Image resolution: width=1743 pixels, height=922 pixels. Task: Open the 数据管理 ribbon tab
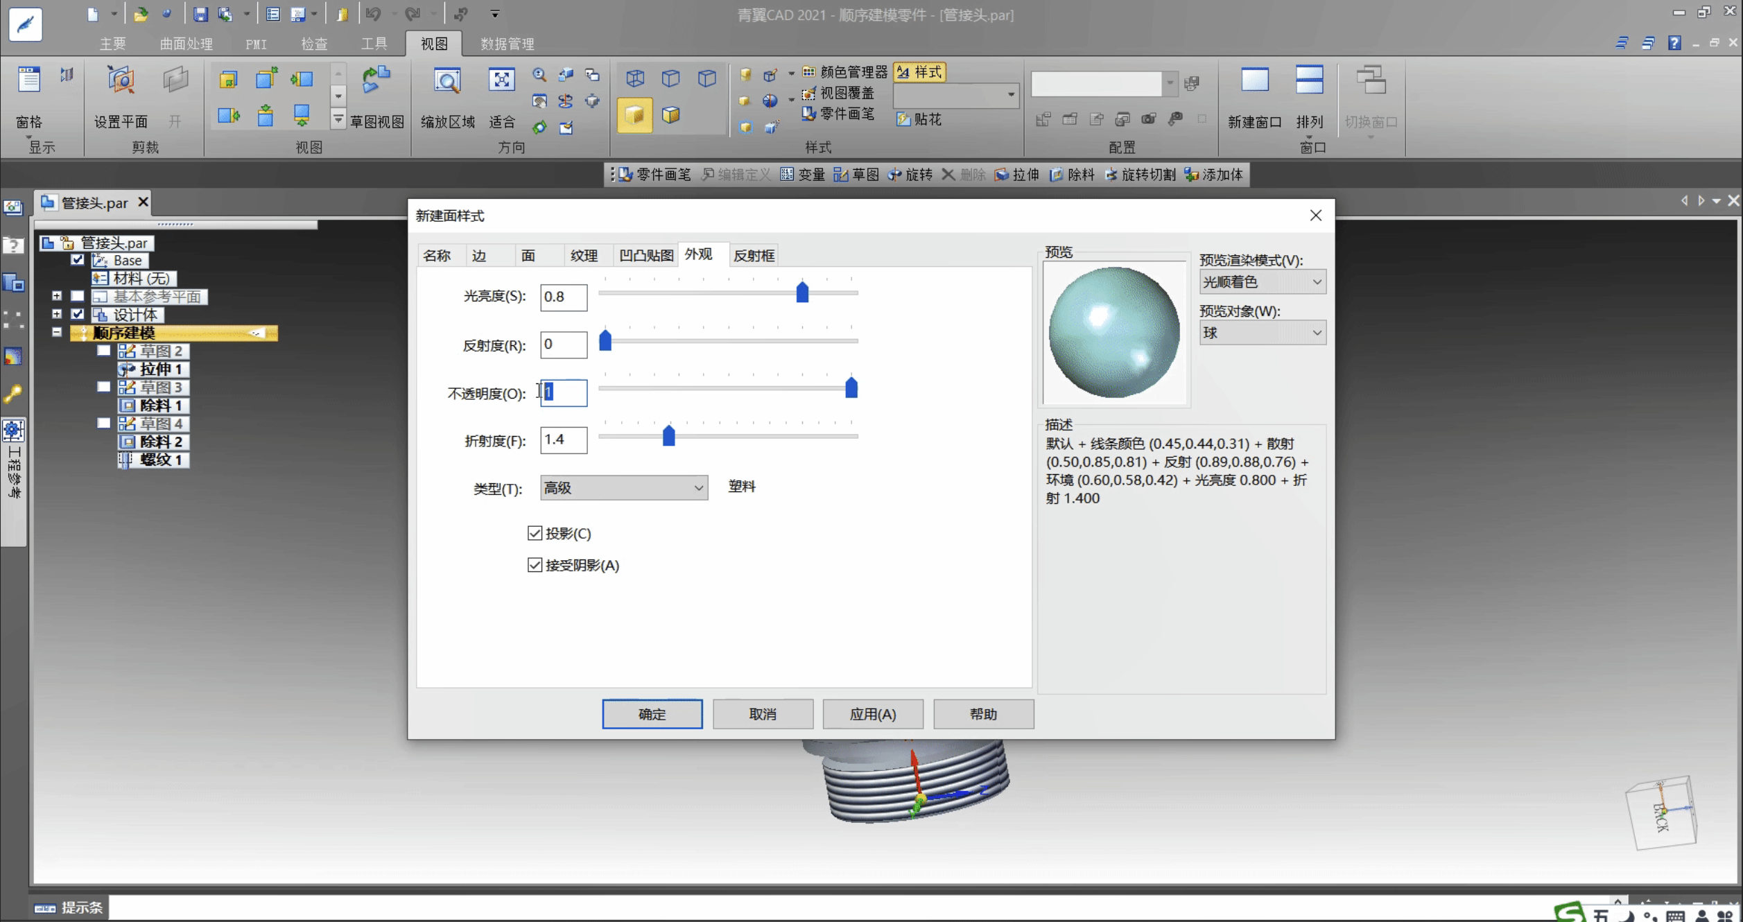[x=507, y=44]
